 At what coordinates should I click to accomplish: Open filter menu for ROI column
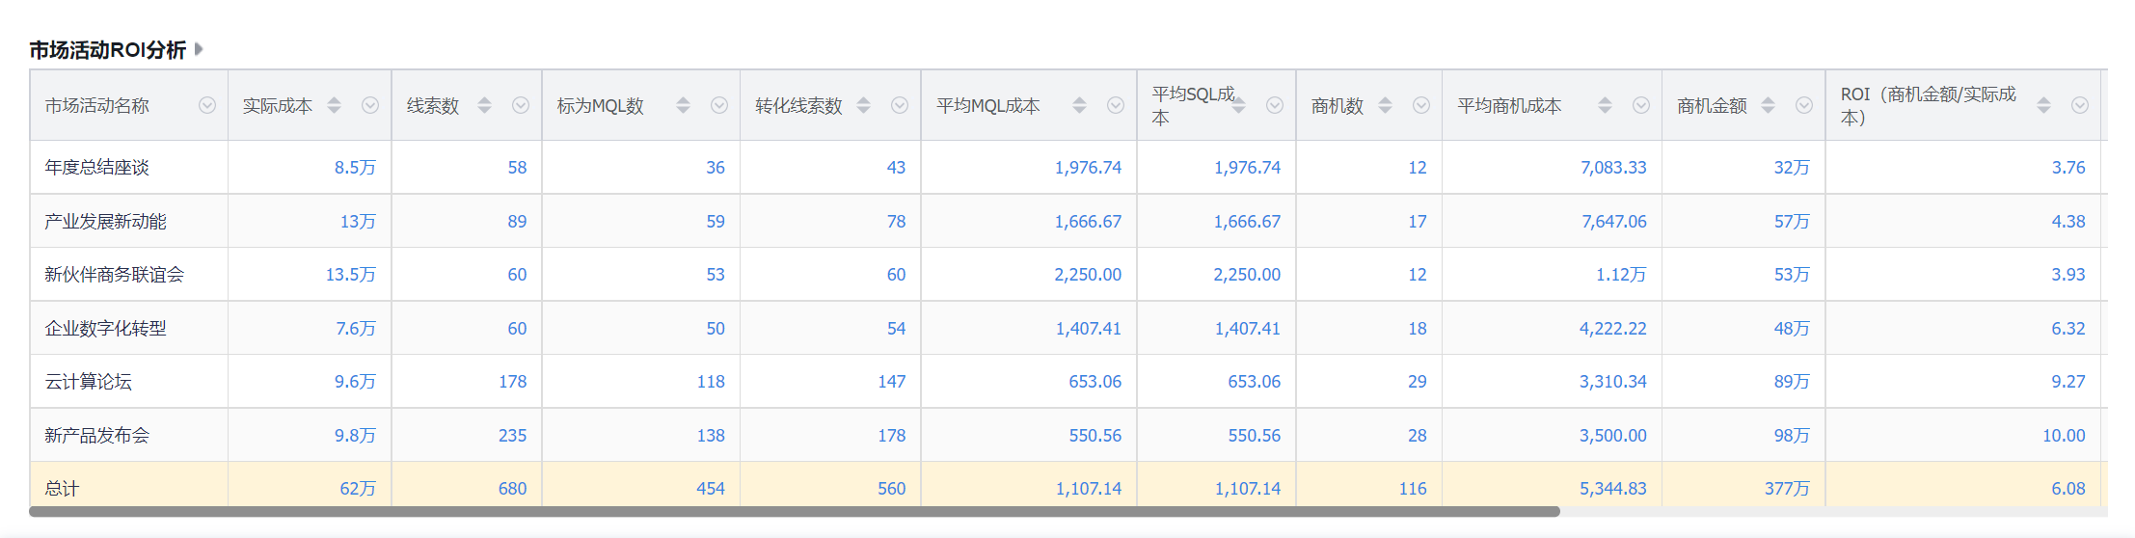click(x=2080, y=105)
